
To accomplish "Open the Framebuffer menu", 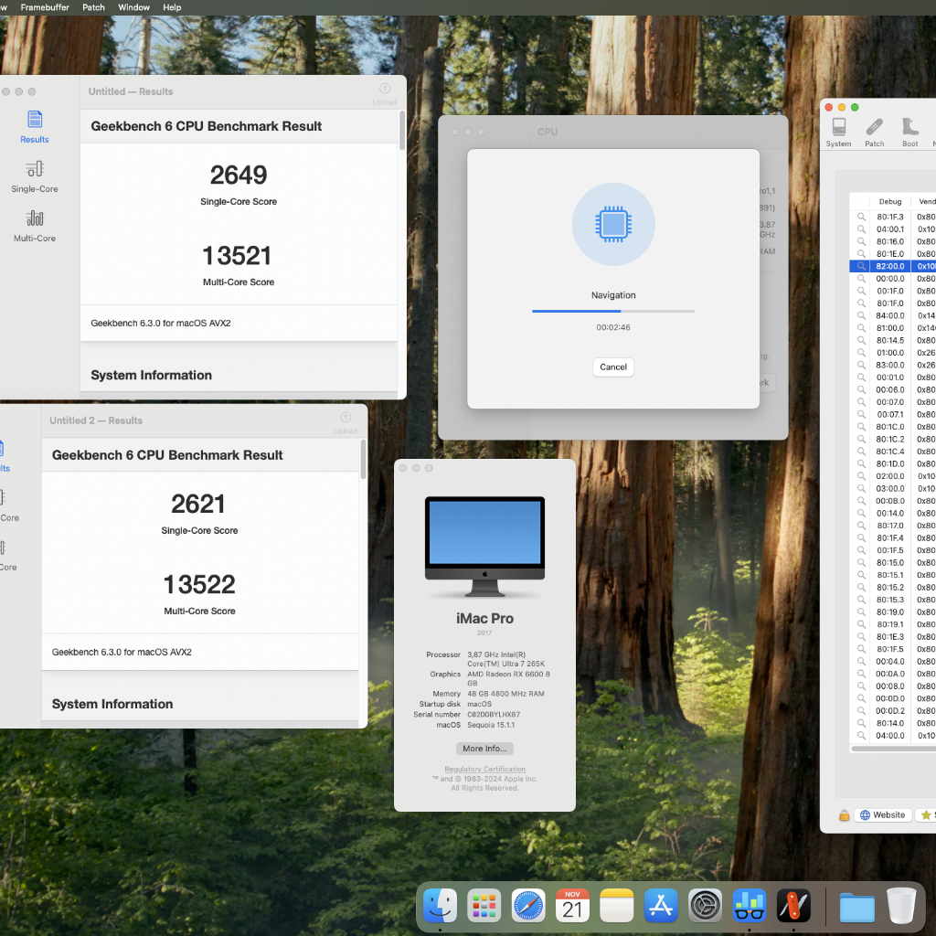I will pyautogui.click(x=45, y=7).
